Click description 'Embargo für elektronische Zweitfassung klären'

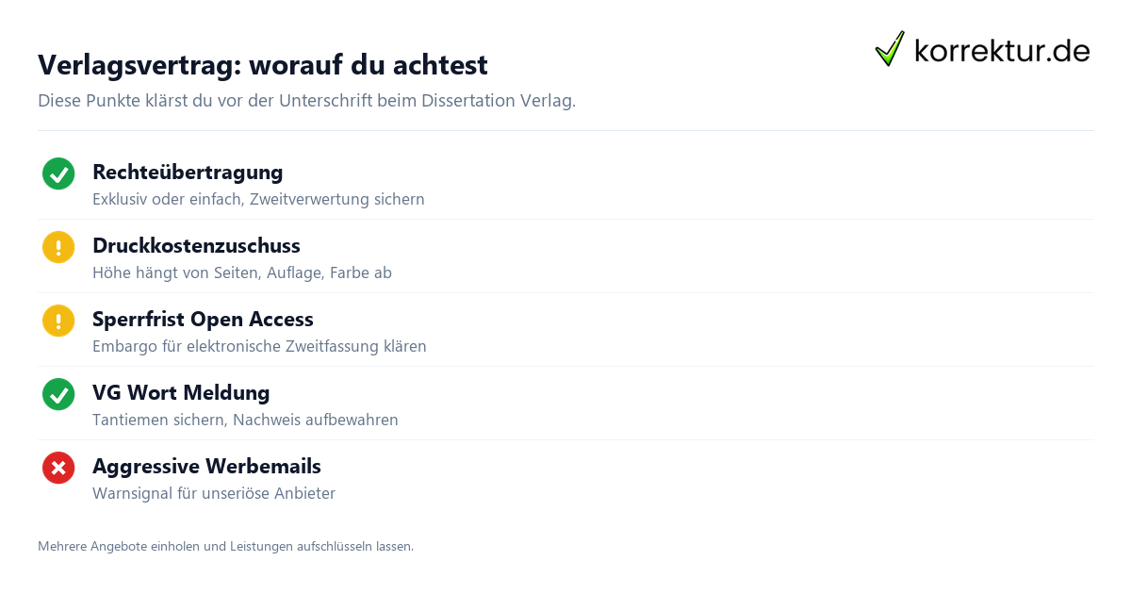coord(259,347)
